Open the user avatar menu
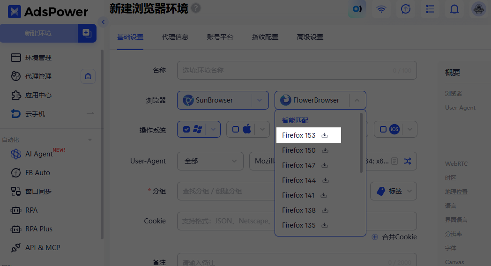Image resolution: width=491 pixels, height=266 pixels. pyautogui.click(x=479, y=9)
